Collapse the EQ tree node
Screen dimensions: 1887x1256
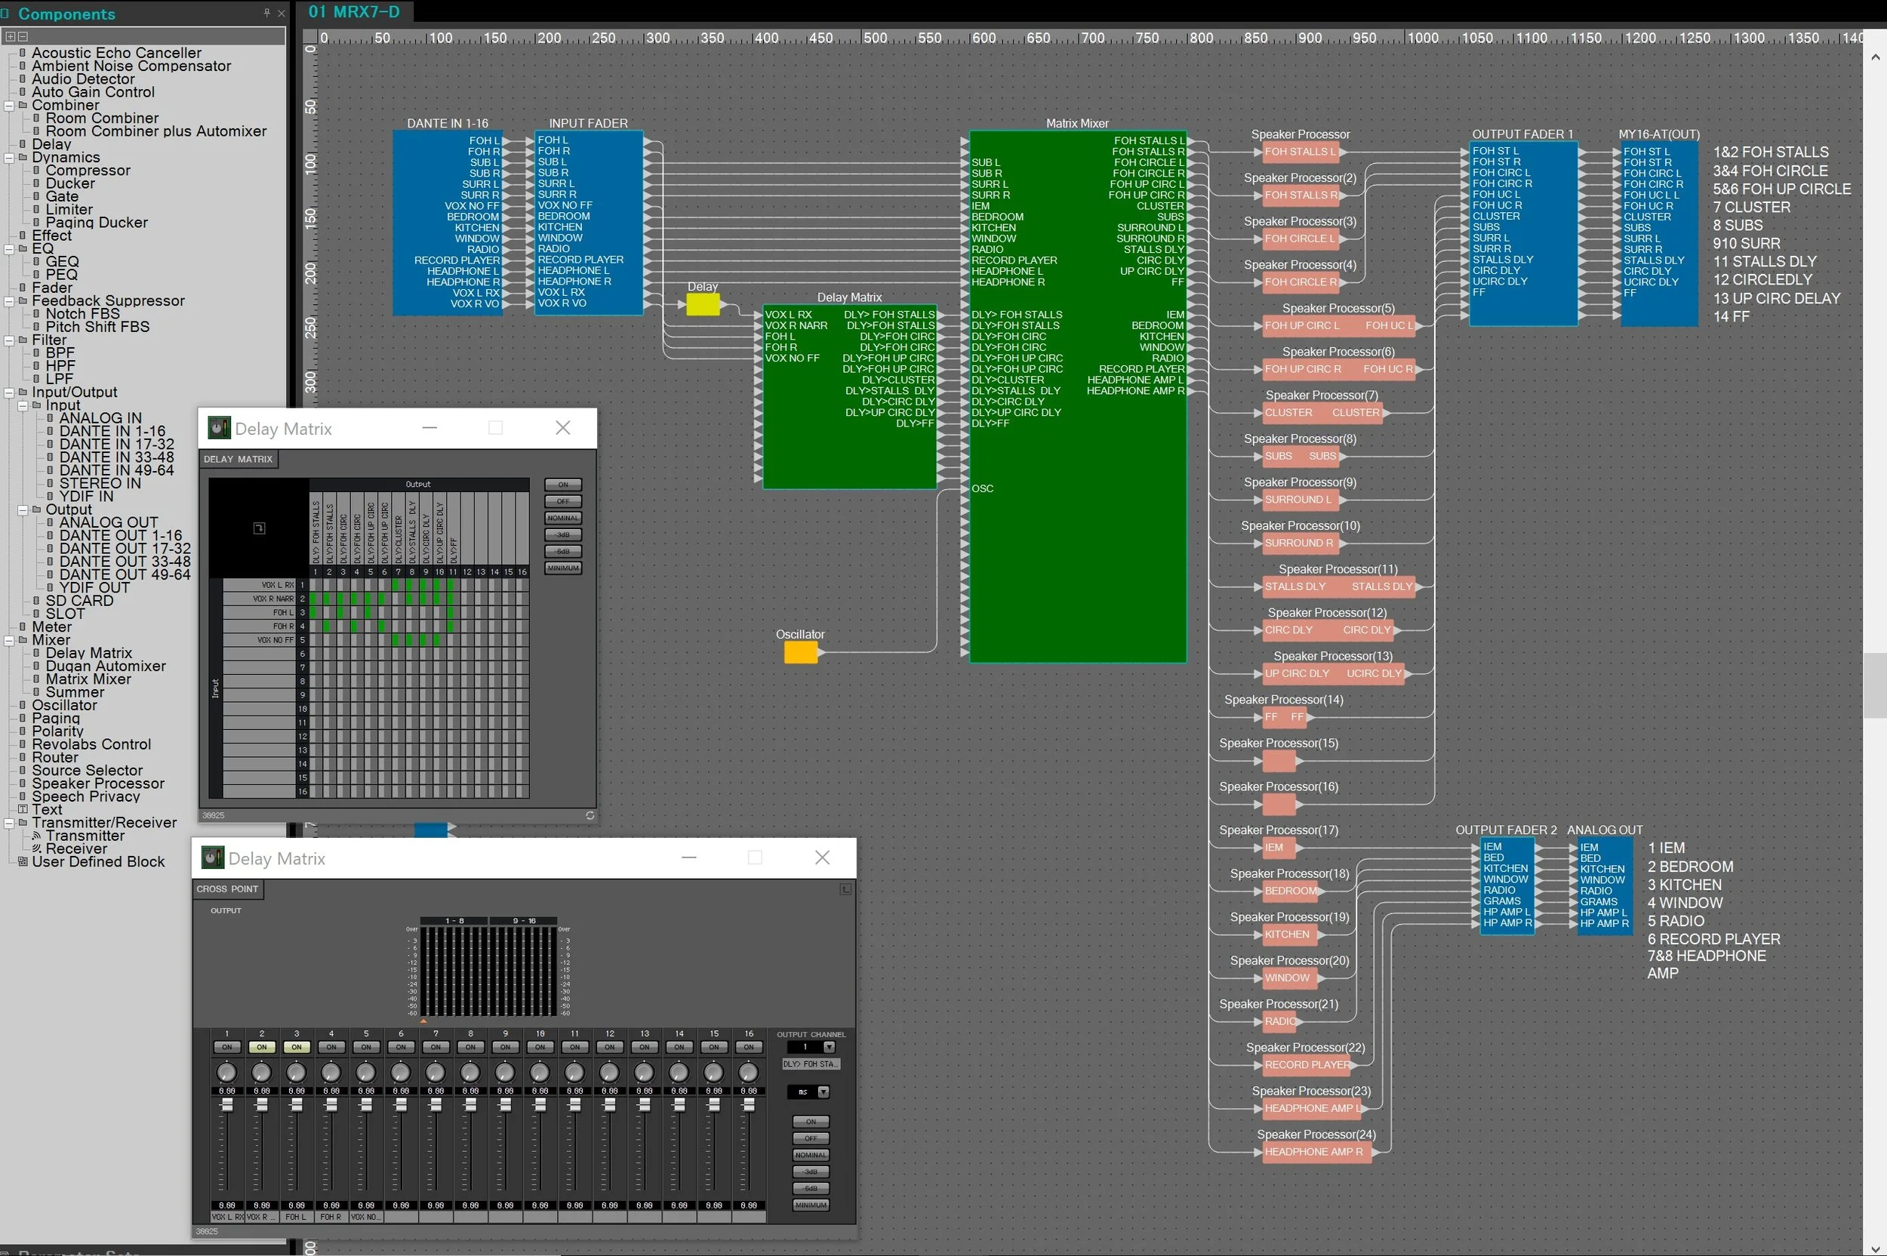pos(9,248)
